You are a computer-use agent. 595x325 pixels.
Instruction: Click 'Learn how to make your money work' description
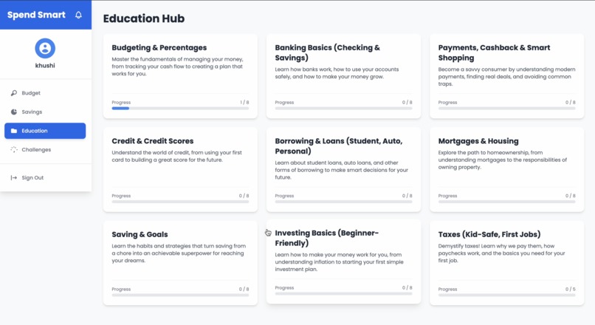tap(340, 262)
